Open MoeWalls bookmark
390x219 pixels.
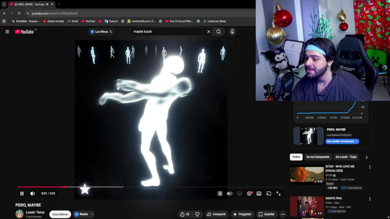coord(25,21)
